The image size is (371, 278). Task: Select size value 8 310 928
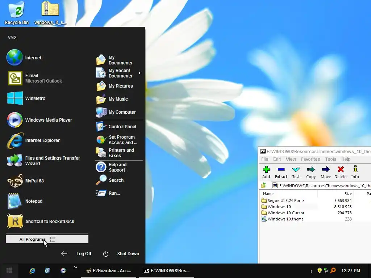pyautogui.click(x=343, y=207)
